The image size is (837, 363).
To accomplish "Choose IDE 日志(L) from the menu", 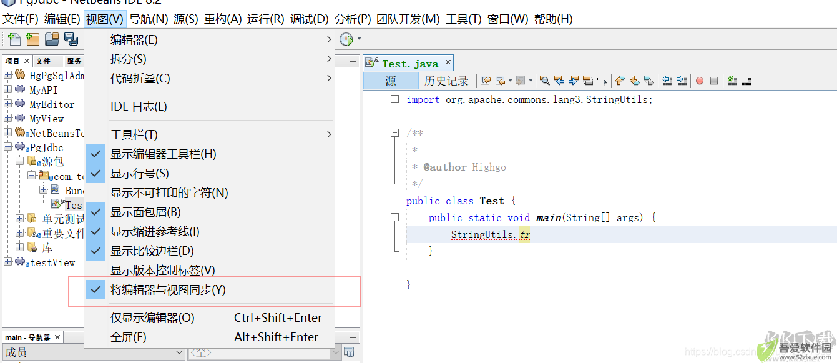I will tap(209, 106).
